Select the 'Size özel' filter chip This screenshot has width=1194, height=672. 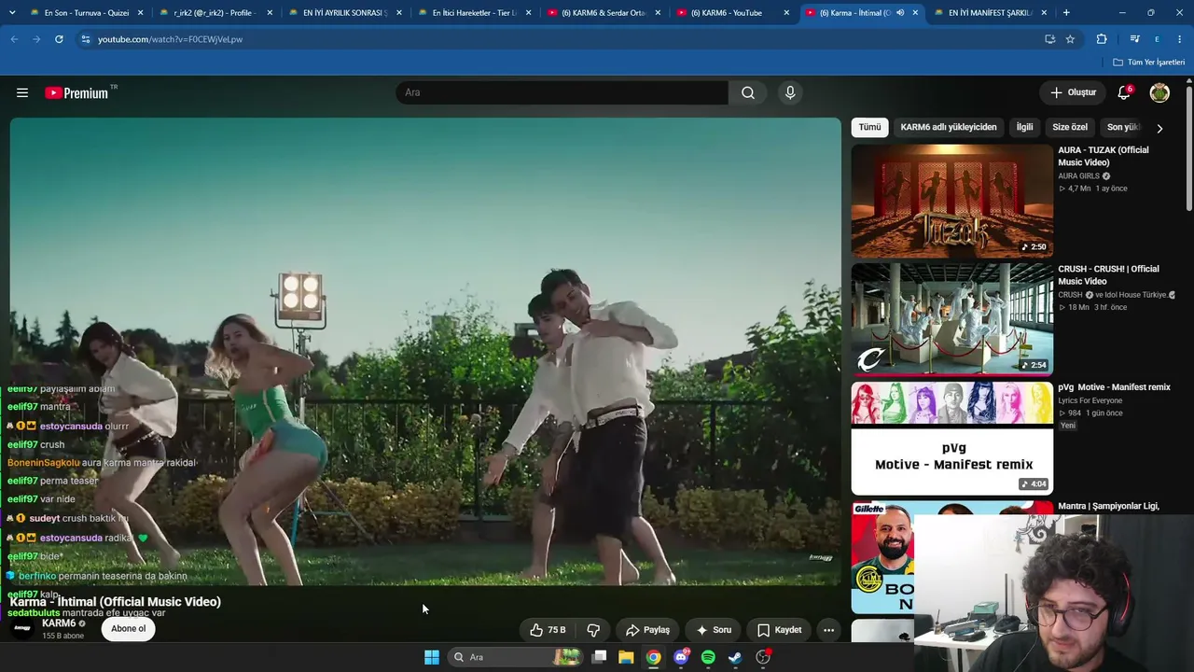[x=1070, y=127]
